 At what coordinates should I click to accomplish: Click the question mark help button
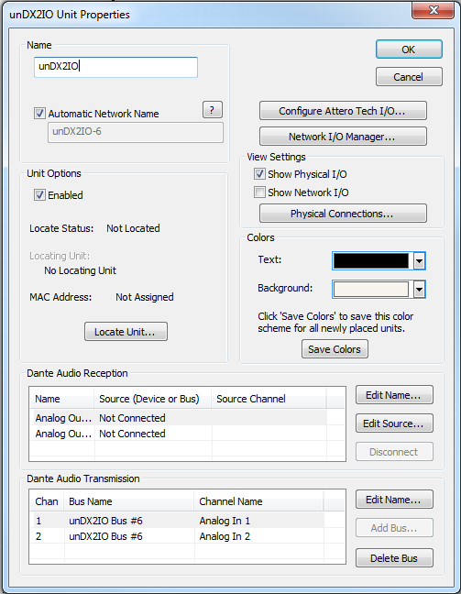212,110
